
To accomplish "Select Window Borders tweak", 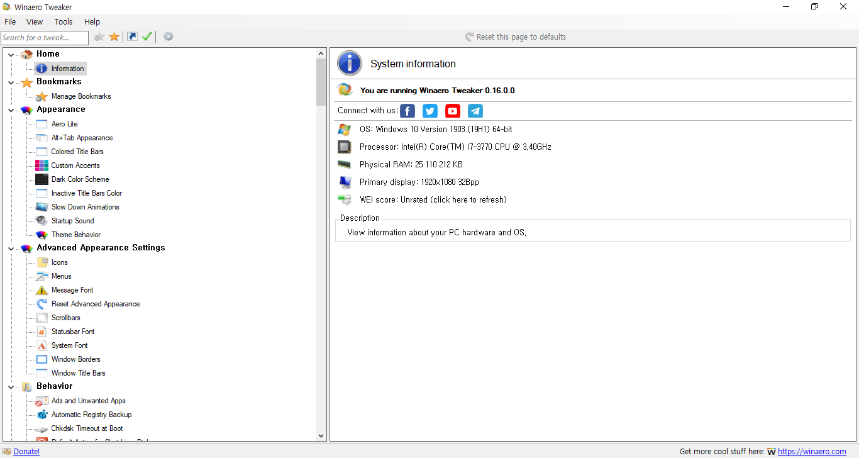I will [x=76, y=359].
